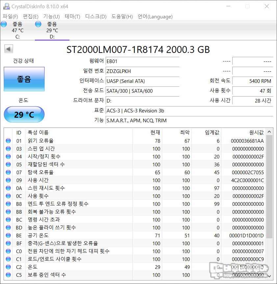Click status icon for BC 명령 시간 초과
The height and width of the screenshot is (284, 277).
(x=8, y=220)
